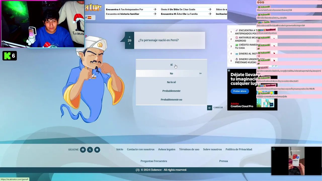The height and width of the screenshot is (181, 322).
Task: Click the corner video ad thumbnail
Action: click(296, 161)
